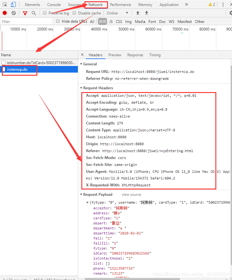Open the Network tab
232x280 pixels.
(95, 5)
